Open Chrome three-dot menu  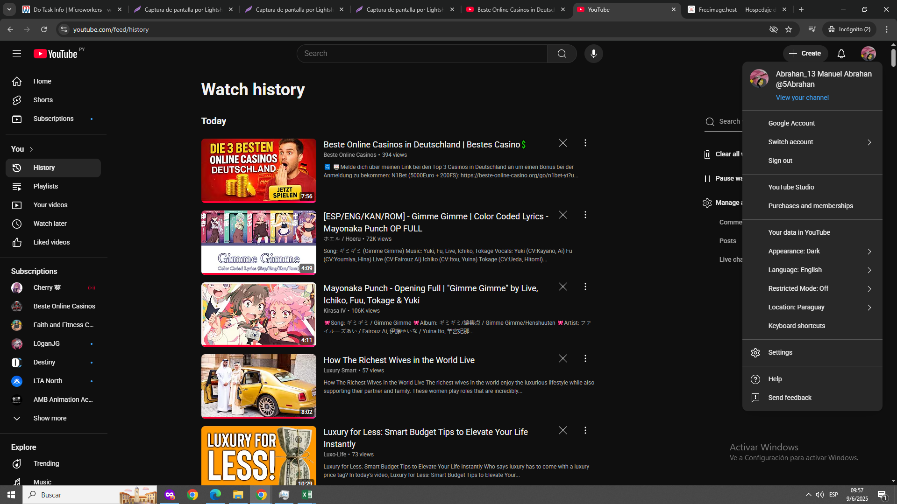click(x=887, y=29)
